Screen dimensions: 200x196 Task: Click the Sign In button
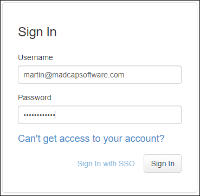pyautogui.click(x=163, y=164)
